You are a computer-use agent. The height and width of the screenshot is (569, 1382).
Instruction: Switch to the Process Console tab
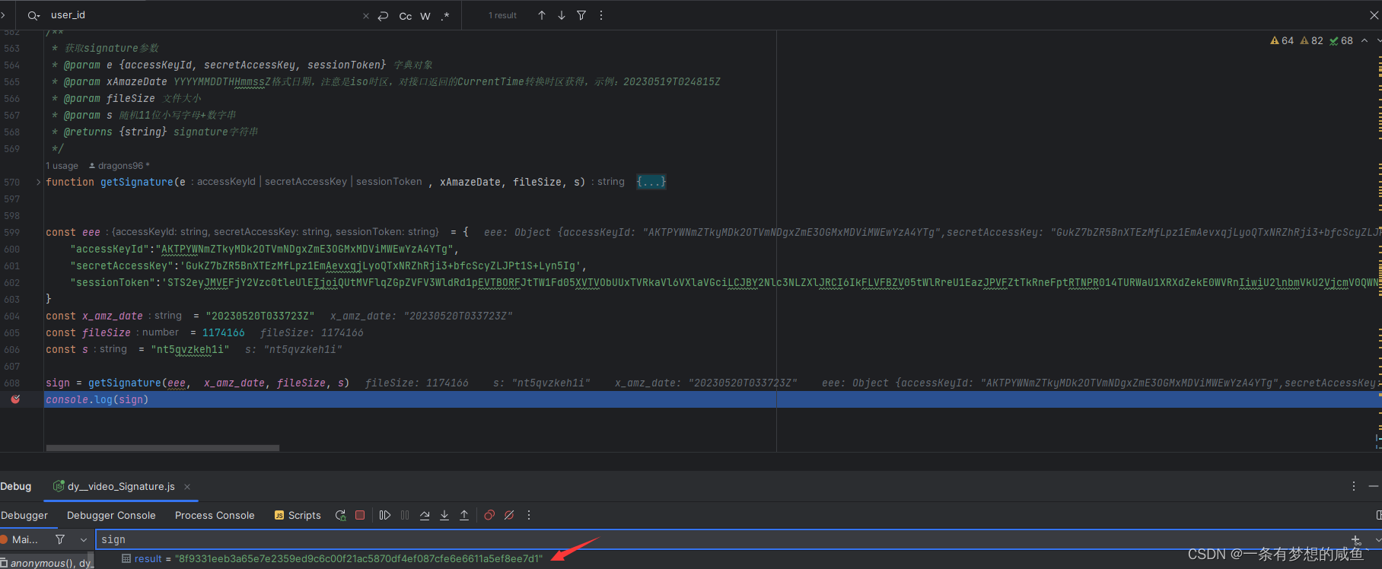[215, 516]
